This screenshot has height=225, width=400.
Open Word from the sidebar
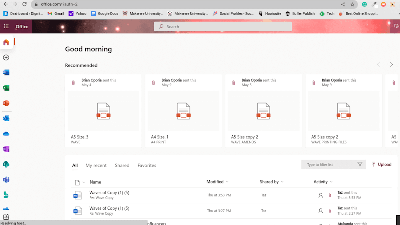coord(6,72)
